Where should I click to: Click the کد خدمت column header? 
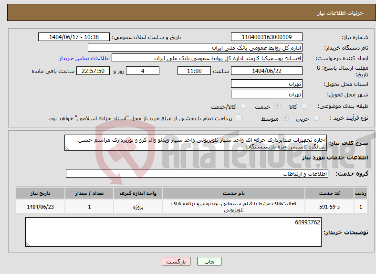click(x=330, y=193)
